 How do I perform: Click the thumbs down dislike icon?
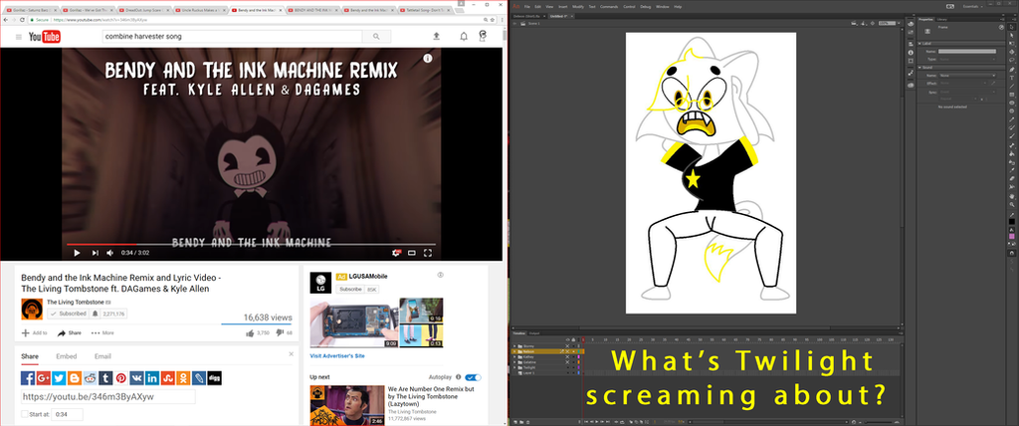[280, 333]
